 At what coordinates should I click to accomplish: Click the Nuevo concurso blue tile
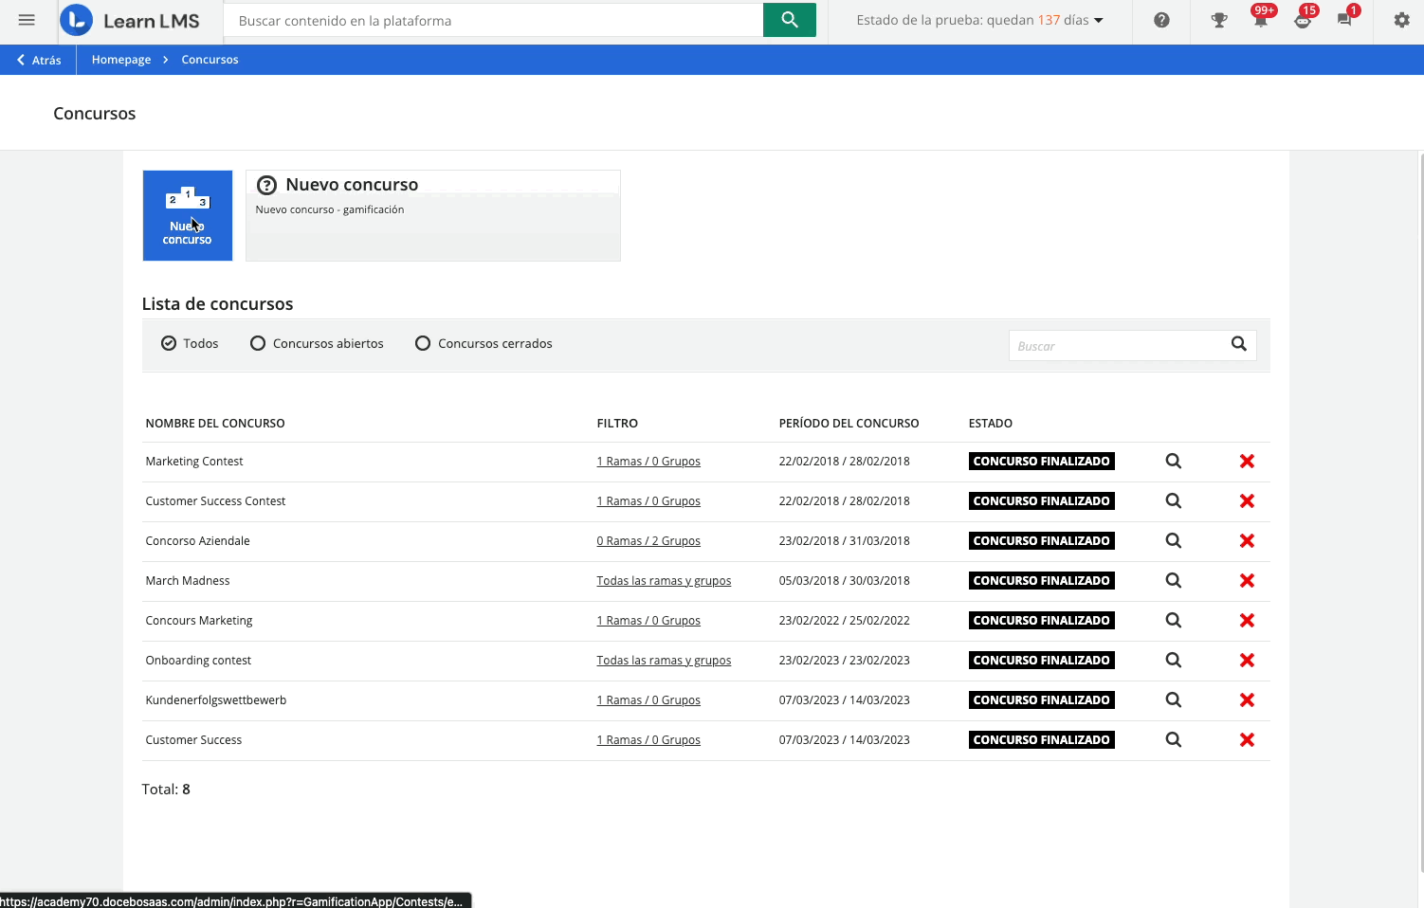(187, 215)
